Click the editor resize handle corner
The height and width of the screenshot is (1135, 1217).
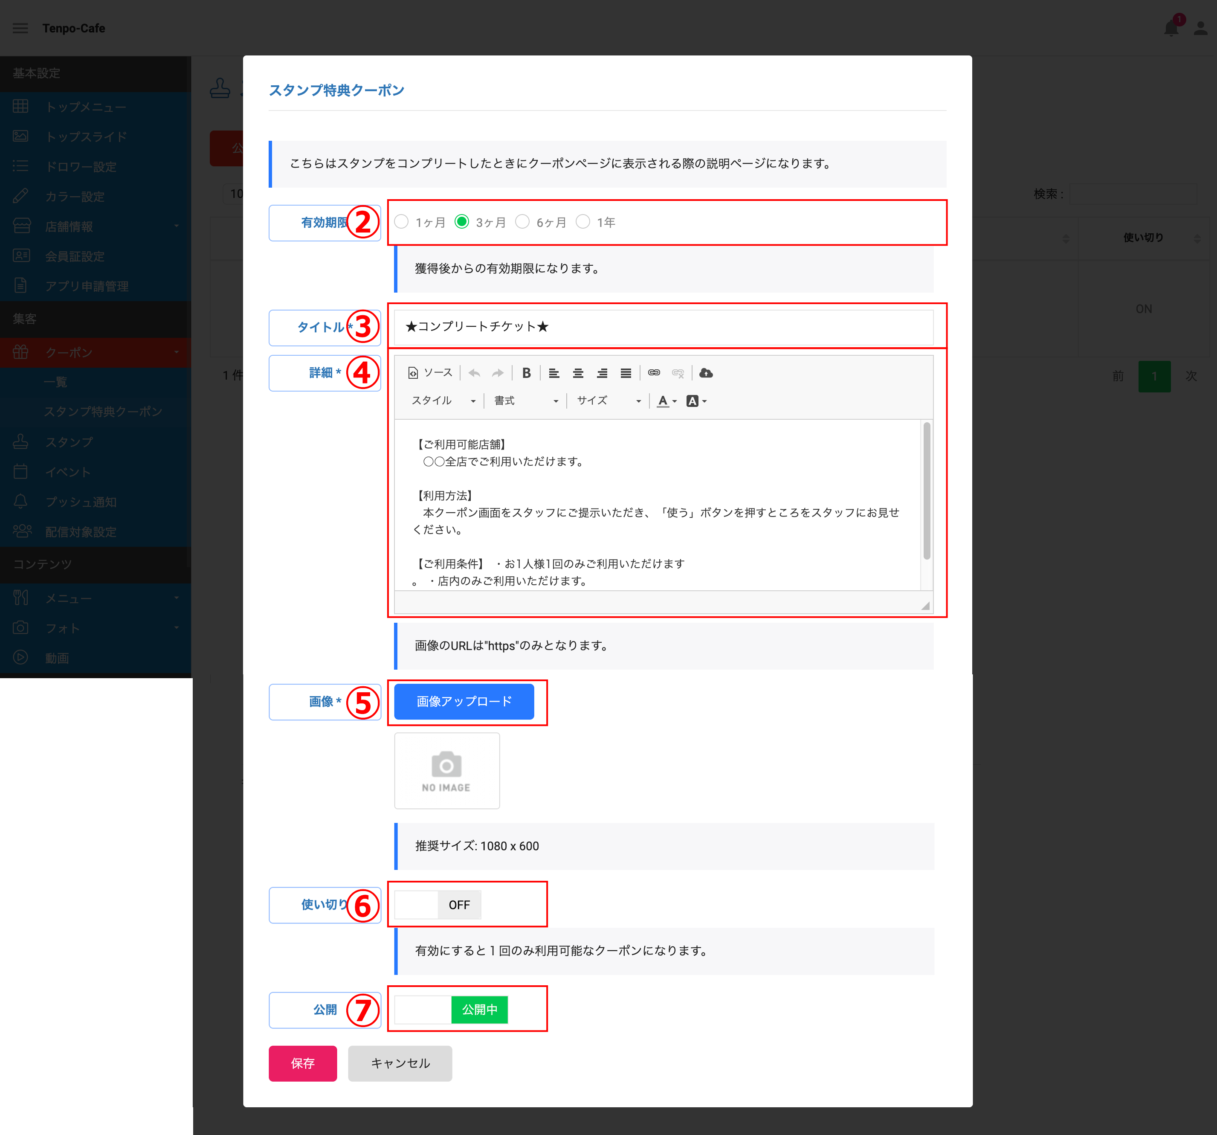(926, 605)
